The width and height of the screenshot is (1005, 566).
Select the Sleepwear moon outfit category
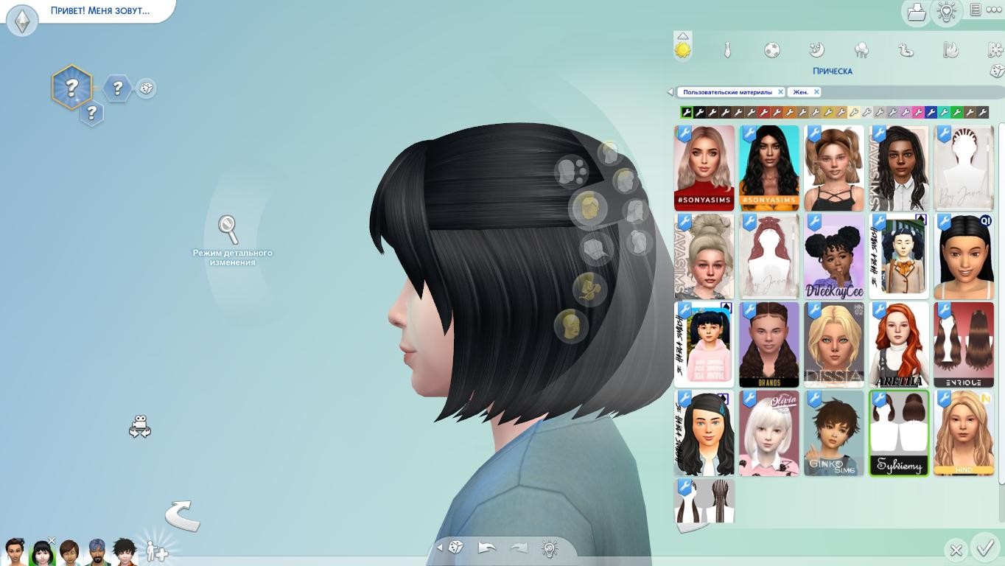click(x=816, y=50)
